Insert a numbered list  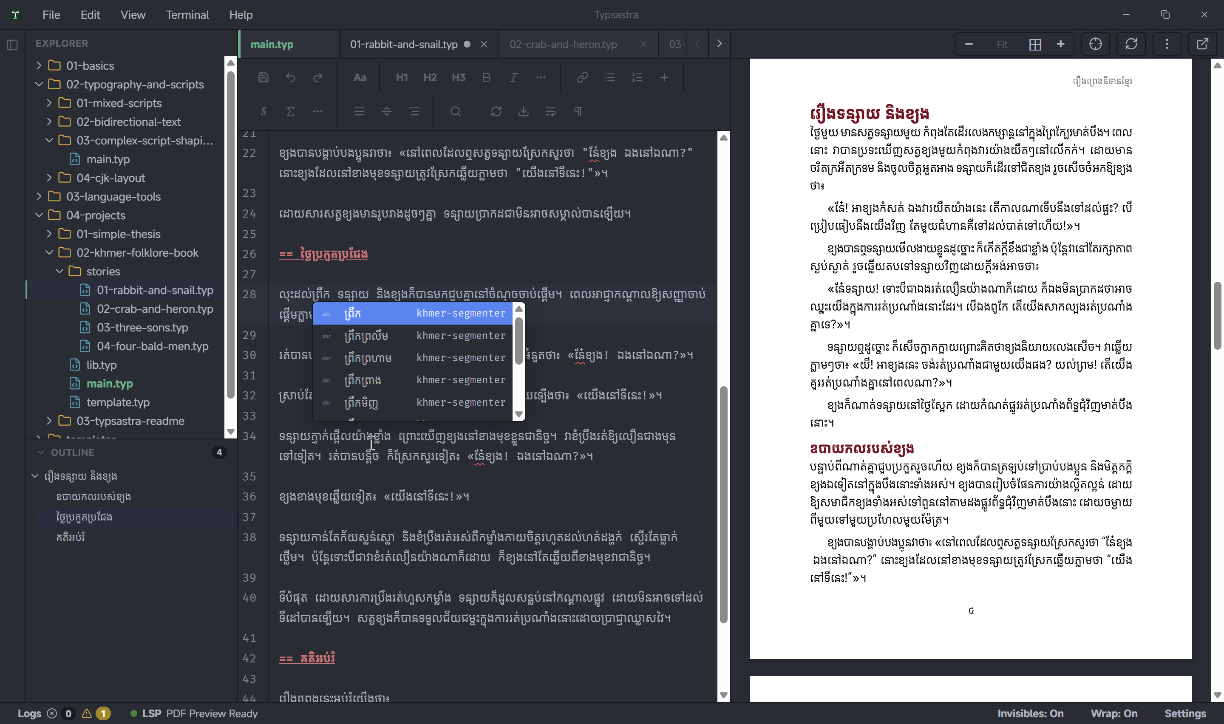[x=637, y=77]
